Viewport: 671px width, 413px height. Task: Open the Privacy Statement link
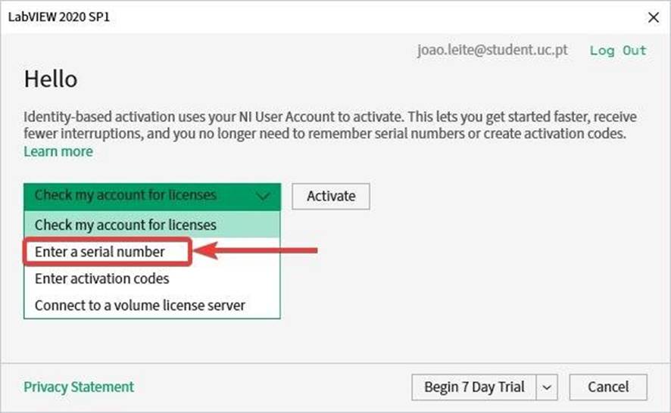coord(79,387)
